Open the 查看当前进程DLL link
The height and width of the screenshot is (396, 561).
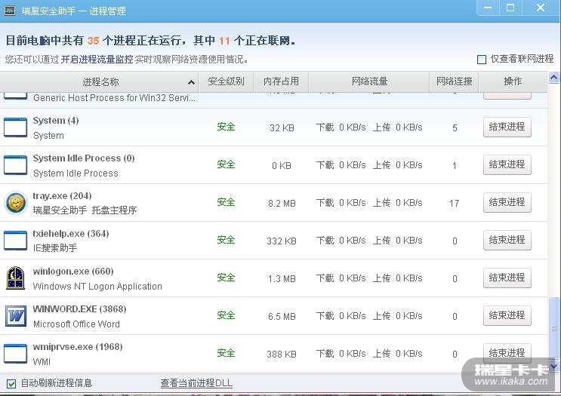click(x=196, y=383)
